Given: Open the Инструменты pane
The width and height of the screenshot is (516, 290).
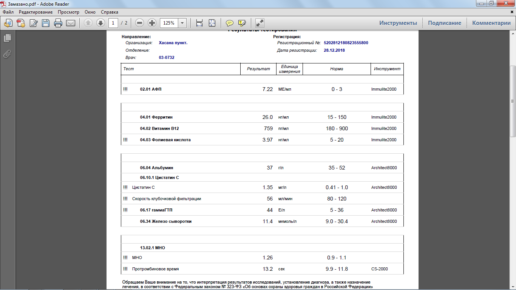Looking at the screenshot, I should point(398,23).
